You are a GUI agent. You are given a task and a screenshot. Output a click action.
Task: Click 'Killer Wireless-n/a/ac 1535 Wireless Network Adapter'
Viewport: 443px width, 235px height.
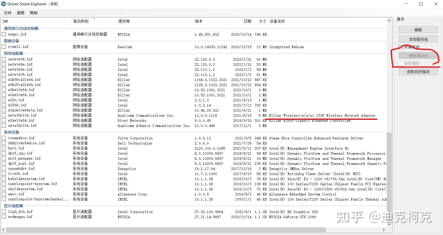322,115
